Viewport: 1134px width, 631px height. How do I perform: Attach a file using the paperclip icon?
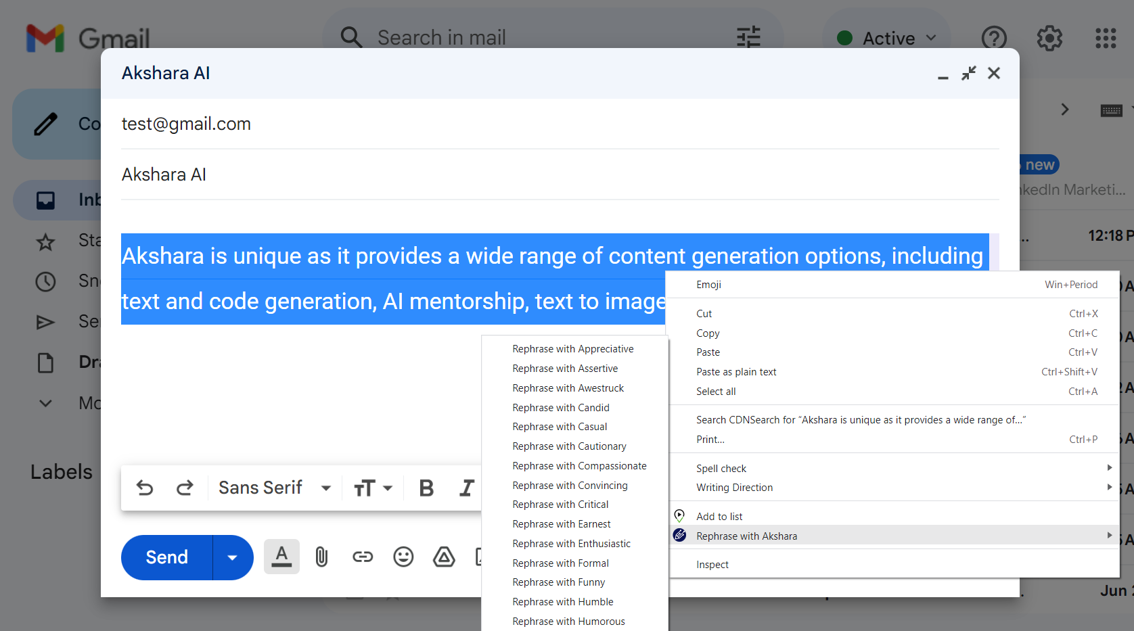coord(321,557)
